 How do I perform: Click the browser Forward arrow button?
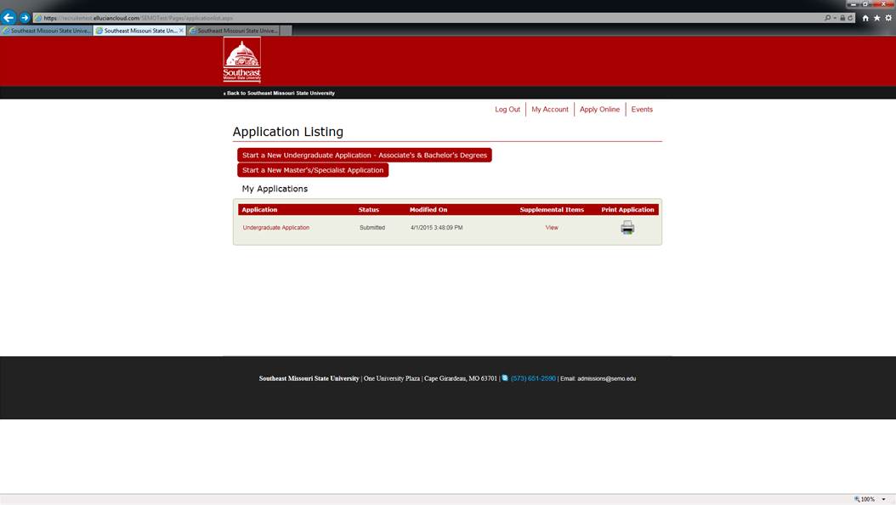coord(25,18)
